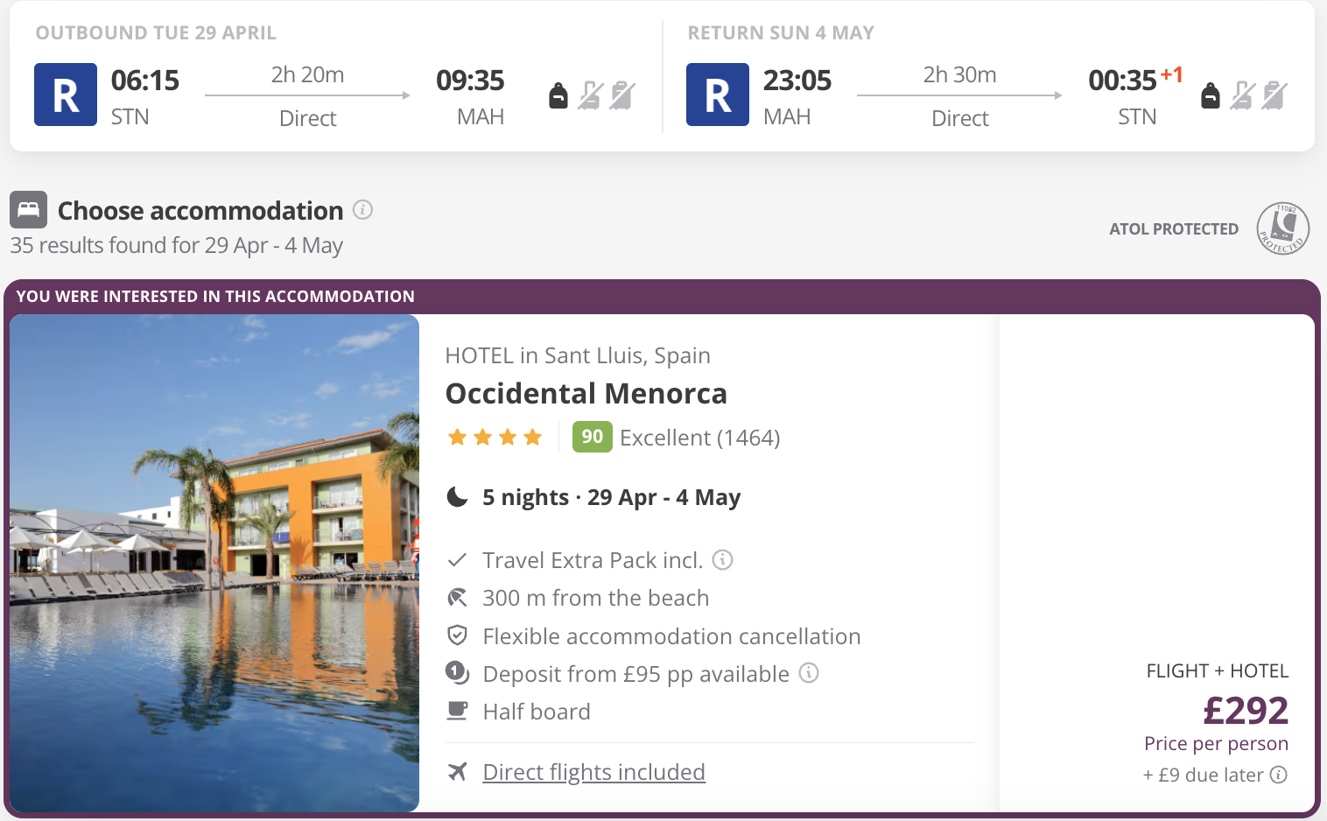Click the Choose accommodation heading
The width and height of the screenshot is (1327, 821).
pyautogui.click(x=200, y=211)
